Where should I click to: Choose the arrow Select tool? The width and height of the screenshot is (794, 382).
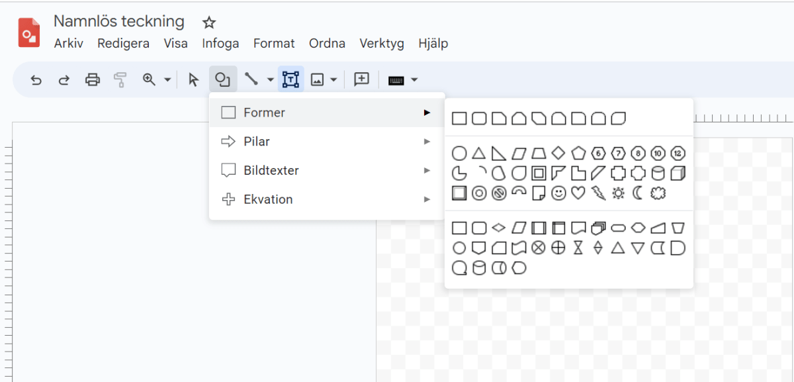point(193,80)
